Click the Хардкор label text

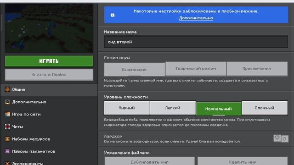[x=113, y=136]
